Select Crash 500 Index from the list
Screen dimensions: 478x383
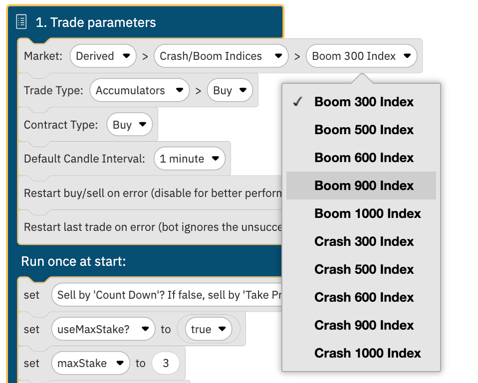click(361, 269)
